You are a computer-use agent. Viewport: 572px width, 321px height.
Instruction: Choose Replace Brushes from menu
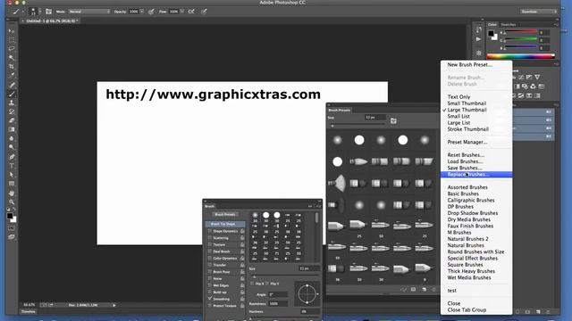tap(476, 175)
